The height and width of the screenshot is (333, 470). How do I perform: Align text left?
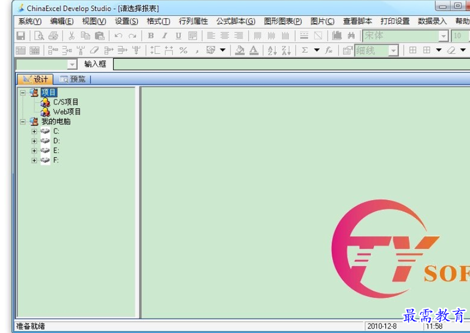(211, 36)
